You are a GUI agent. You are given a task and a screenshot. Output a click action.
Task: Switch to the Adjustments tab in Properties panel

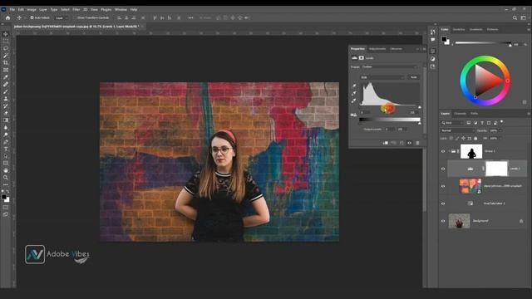377,49
